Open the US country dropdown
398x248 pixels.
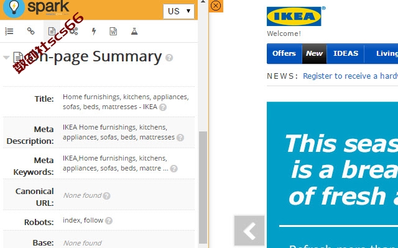click(x=178, y=11)
